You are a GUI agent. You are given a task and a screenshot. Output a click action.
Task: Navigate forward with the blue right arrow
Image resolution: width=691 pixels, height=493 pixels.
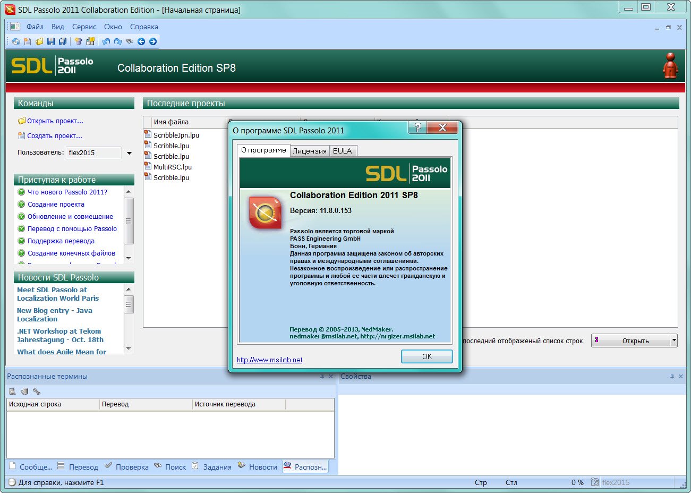[x=153, y=41]
